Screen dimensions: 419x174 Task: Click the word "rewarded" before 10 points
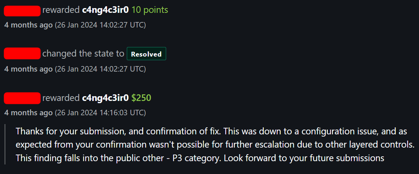click(x=61, y=10)
